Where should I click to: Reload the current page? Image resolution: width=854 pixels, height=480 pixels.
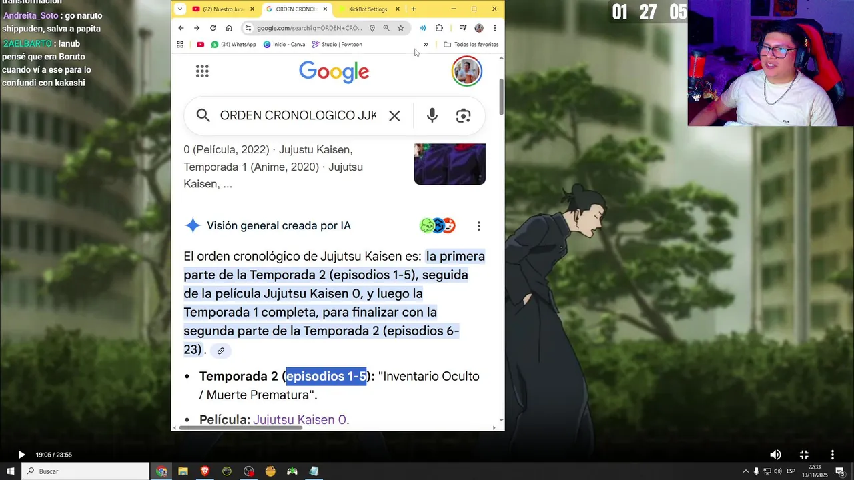pyautogui.click(x=213, y=28)
